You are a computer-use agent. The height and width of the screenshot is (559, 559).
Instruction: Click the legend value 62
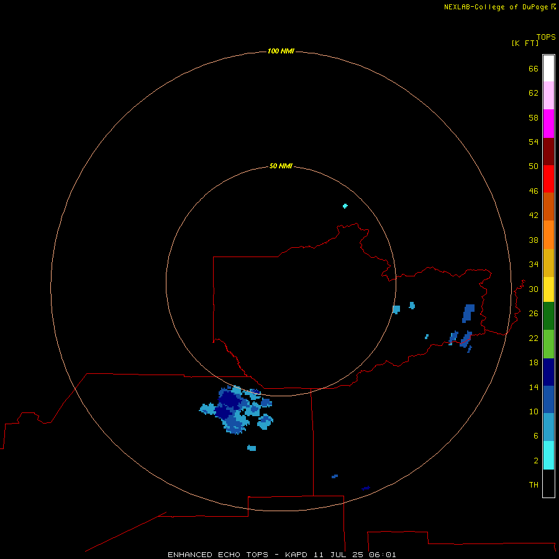click(x=534, y=93)
